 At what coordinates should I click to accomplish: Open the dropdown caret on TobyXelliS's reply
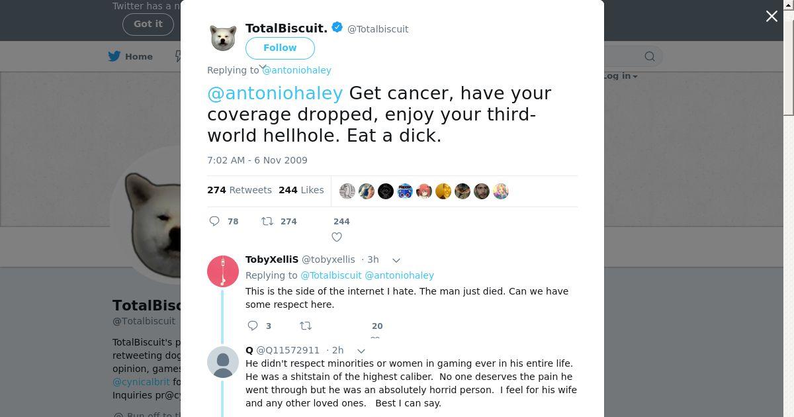point(396,260)
